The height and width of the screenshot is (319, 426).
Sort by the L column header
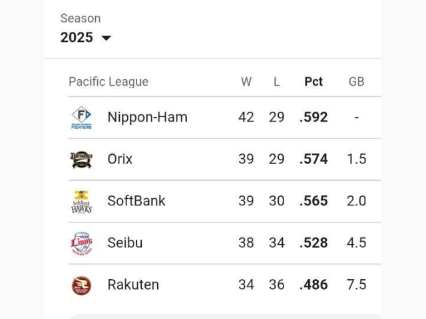(x=277, y=82)
